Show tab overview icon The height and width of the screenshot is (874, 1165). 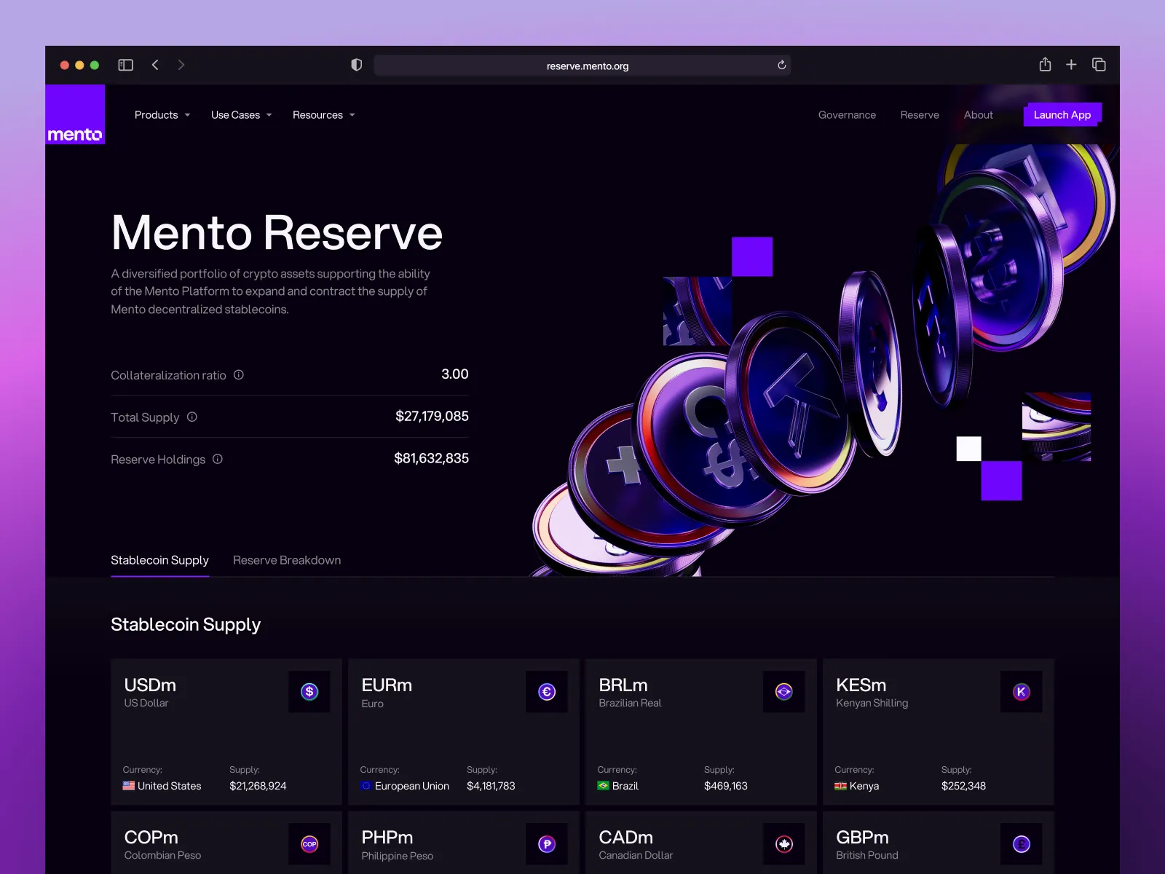[x=1099, y=65]
